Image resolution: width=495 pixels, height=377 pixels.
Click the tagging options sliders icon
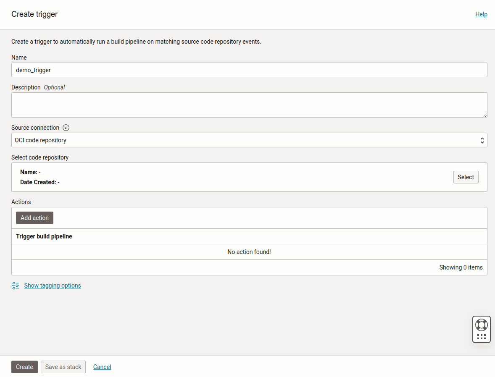tap(16, 285)
